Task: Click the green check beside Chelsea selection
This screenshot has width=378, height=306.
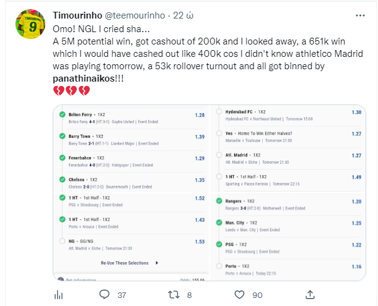Action: tap(62, 180)
